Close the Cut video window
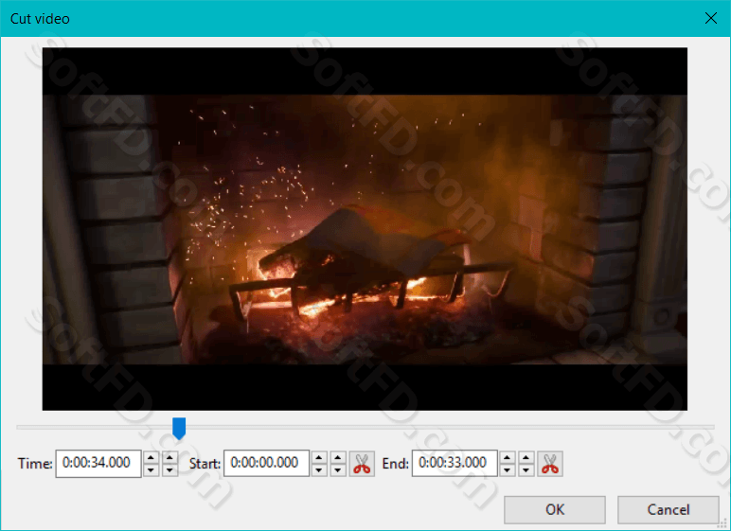 coord(711,18)
